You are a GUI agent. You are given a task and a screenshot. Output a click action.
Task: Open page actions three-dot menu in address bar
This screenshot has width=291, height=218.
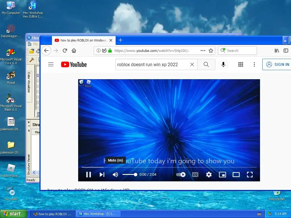point(203,51)
